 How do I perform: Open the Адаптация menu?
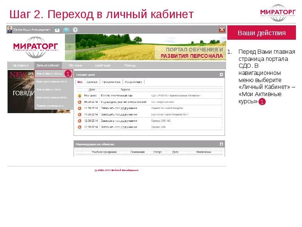[x=102, y=65]
